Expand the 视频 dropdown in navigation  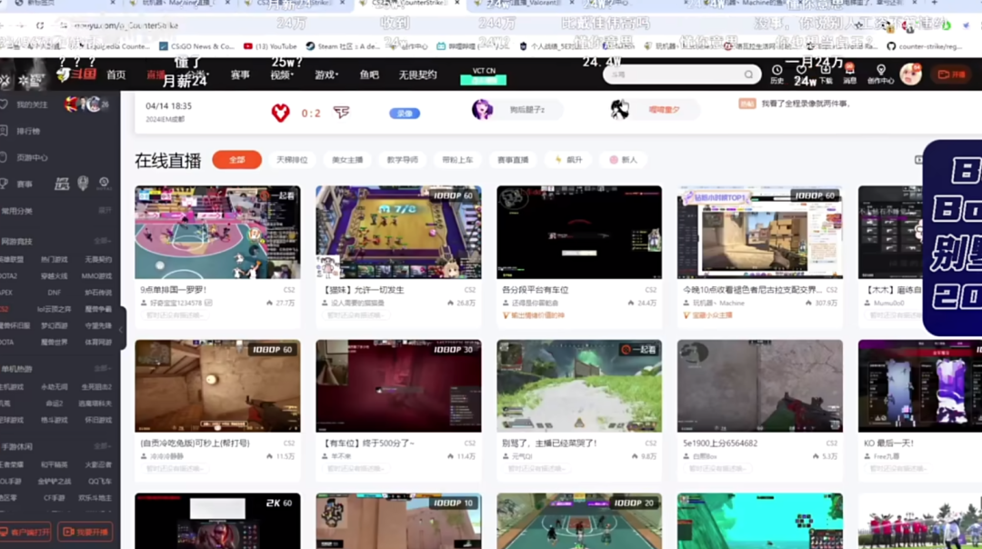282,75
